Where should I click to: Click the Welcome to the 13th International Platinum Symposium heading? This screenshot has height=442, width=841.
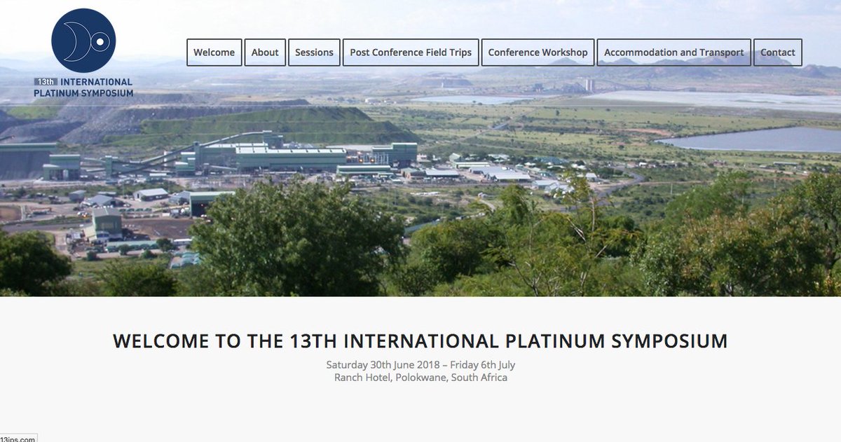tap(420, 341)
